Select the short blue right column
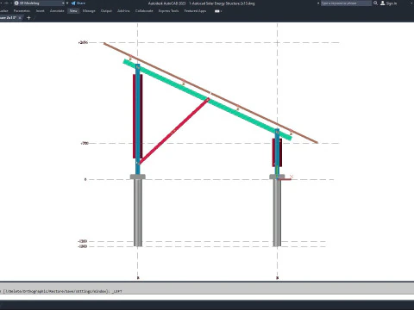The width and height of the screenshot is (414, 310). tap(277, 151)
